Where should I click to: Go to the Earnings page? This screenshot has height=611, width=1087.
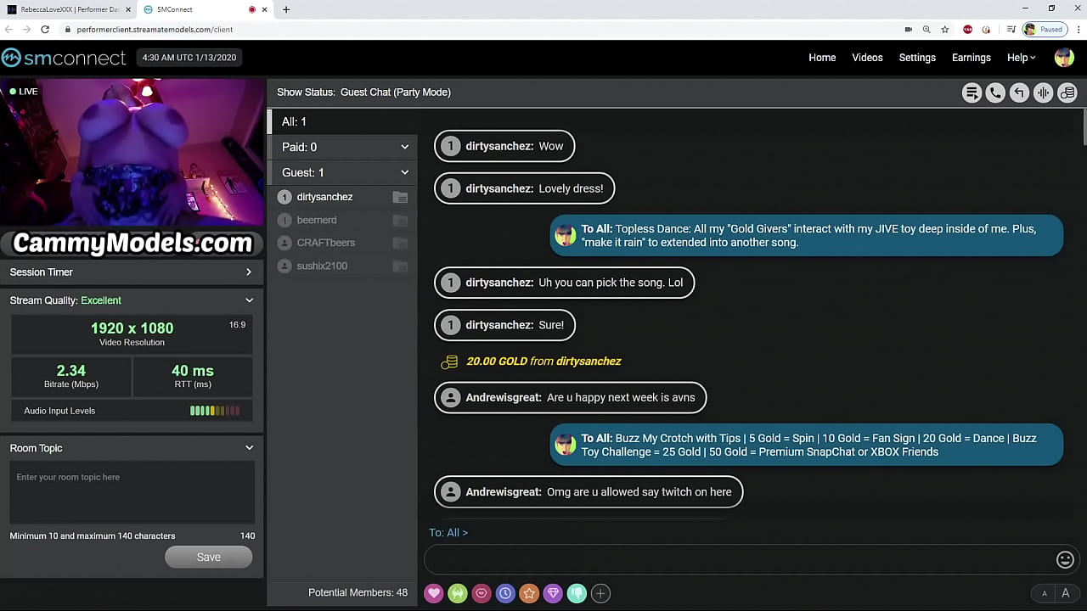[x=971, y=58]
